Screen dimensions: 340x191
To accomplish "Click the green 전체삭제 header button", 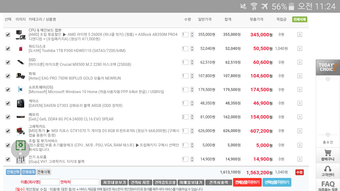I will [x=300, y=19].
